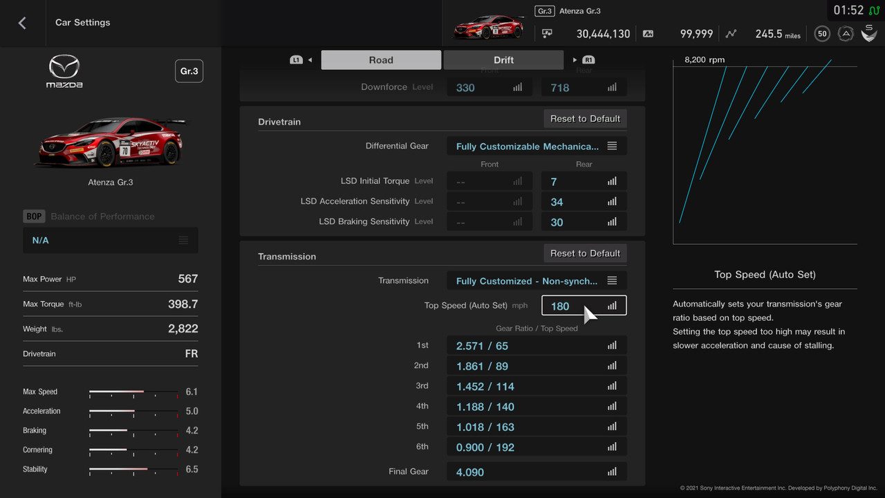Click the Weight 2,822 lbs value
885x498 pixels.
183,329
